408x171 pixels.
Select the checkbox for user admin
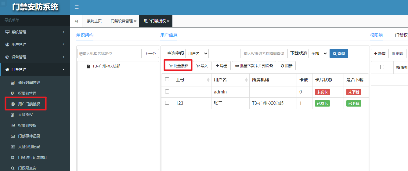pos(167,91)
